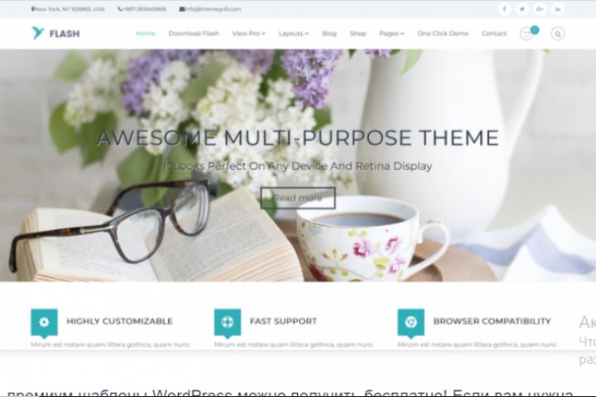Click the Fast Support lifebuoy icon
This screenshot has width=596, height=397.
[228, 323]
